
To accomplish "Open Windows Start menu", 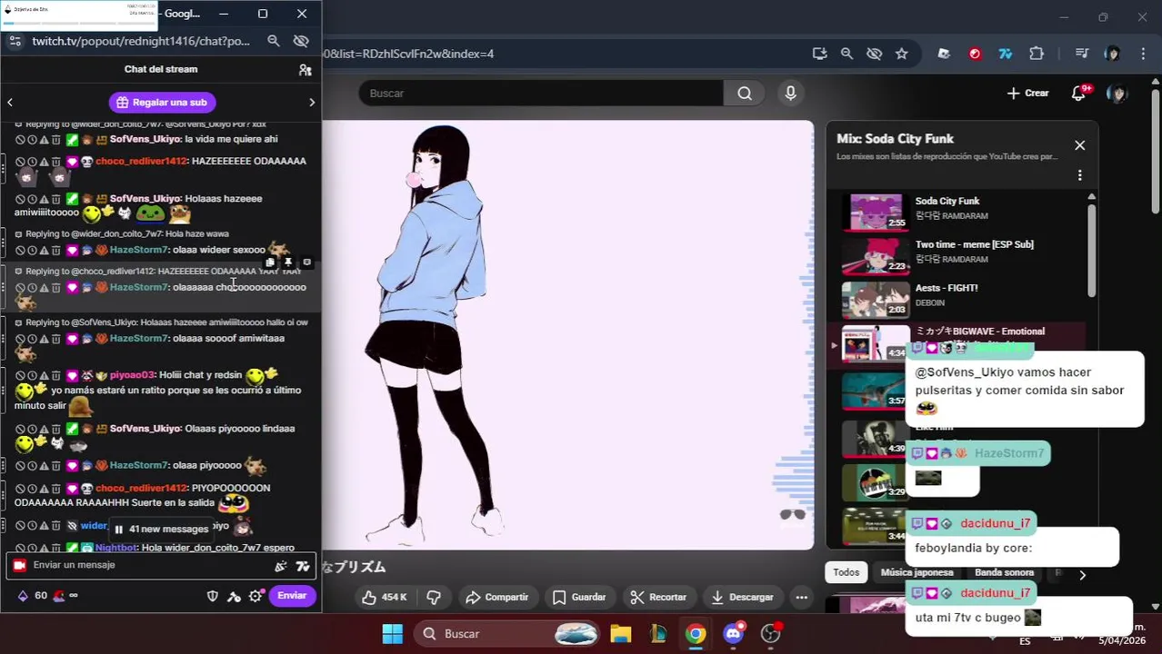I will [392, 634].
